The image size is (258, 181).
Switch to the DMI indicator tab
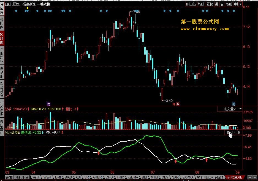coord(58,177)
